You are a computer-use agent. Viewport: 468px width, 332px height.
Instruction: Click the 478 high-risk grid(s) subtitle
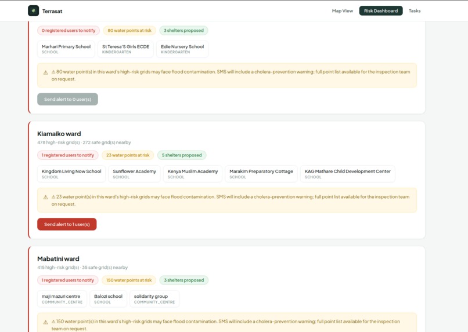(x=84, y=143)
